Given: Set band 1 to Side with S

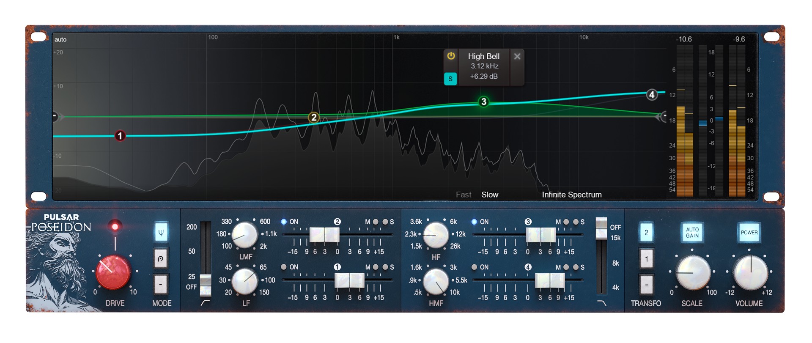Looking at the screenshot, I should [385, 267].
